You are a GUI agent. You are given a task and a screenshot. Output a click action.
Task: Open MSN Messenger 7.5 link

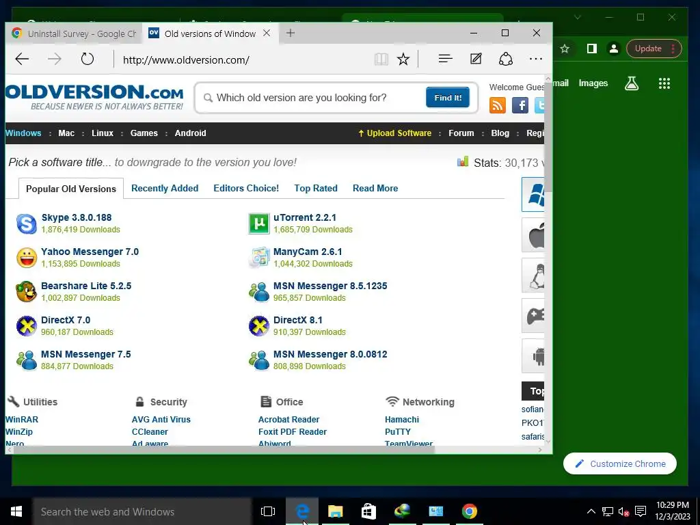85,355
